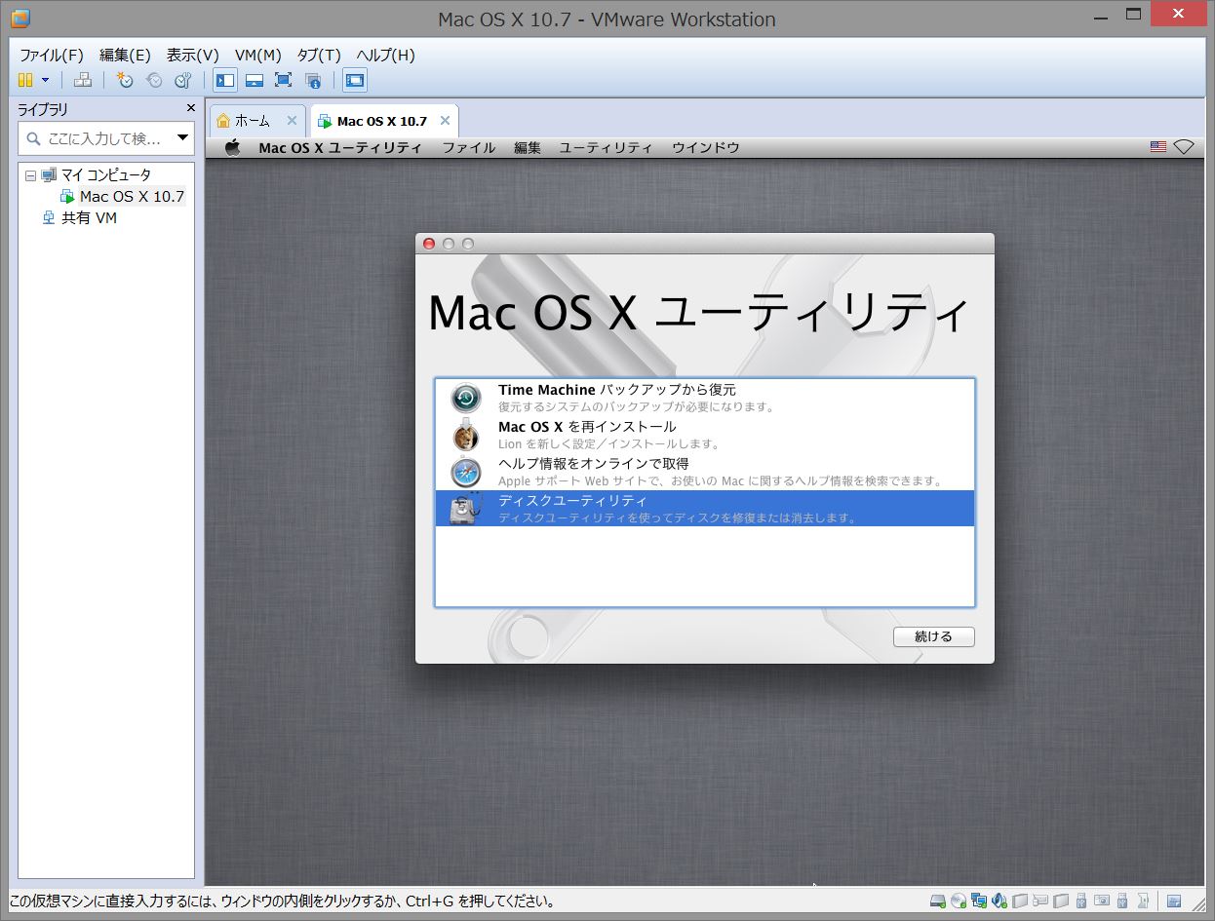Open the ファイル(F) VMware menu

tap(52, 55)
